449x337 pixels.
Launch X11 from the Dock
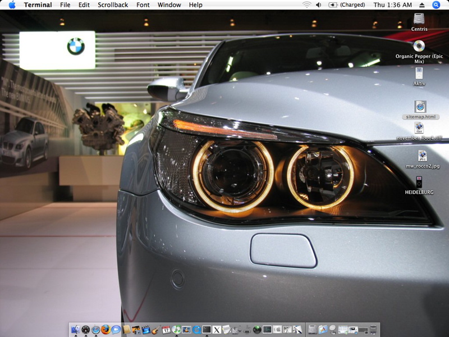coord(217,330)
